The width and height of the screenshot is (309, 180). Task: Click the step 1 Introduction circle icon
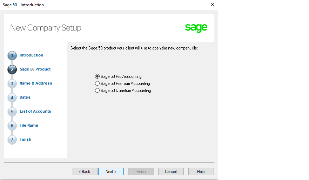(x=12, y=55)
